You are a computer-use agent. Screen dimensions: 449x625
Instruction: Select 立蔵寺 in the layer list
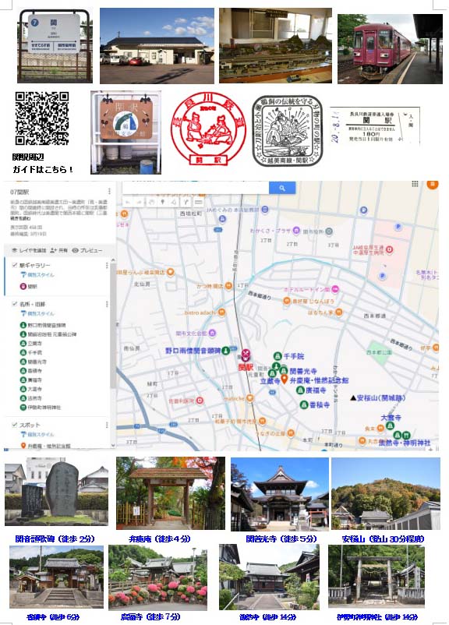click(x=31, y=343)
